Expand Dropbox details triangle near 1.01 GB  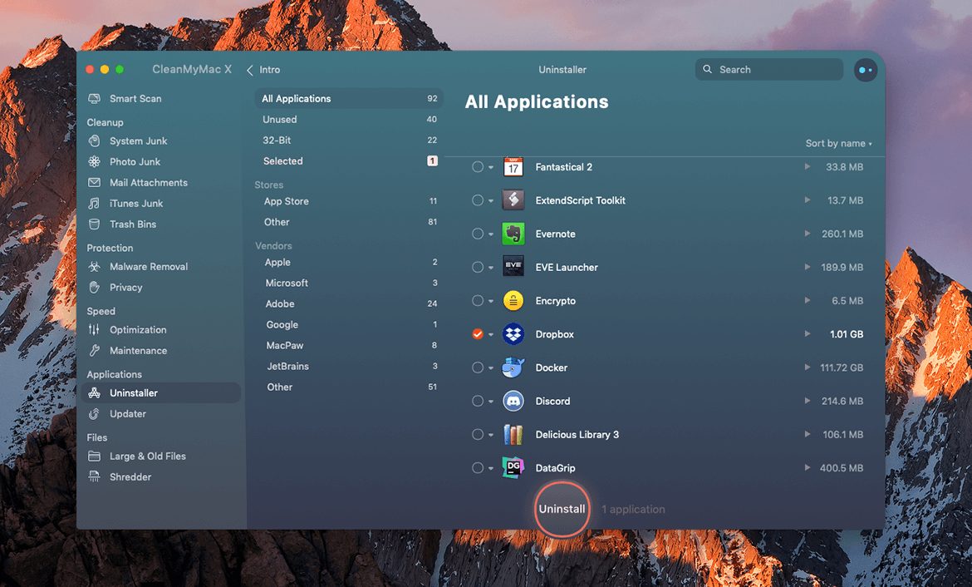(x=808, y=333)
